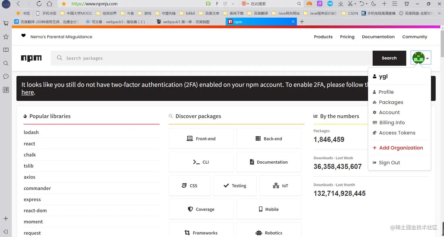
Task: Open the Back-end package category
Action: 269,138
